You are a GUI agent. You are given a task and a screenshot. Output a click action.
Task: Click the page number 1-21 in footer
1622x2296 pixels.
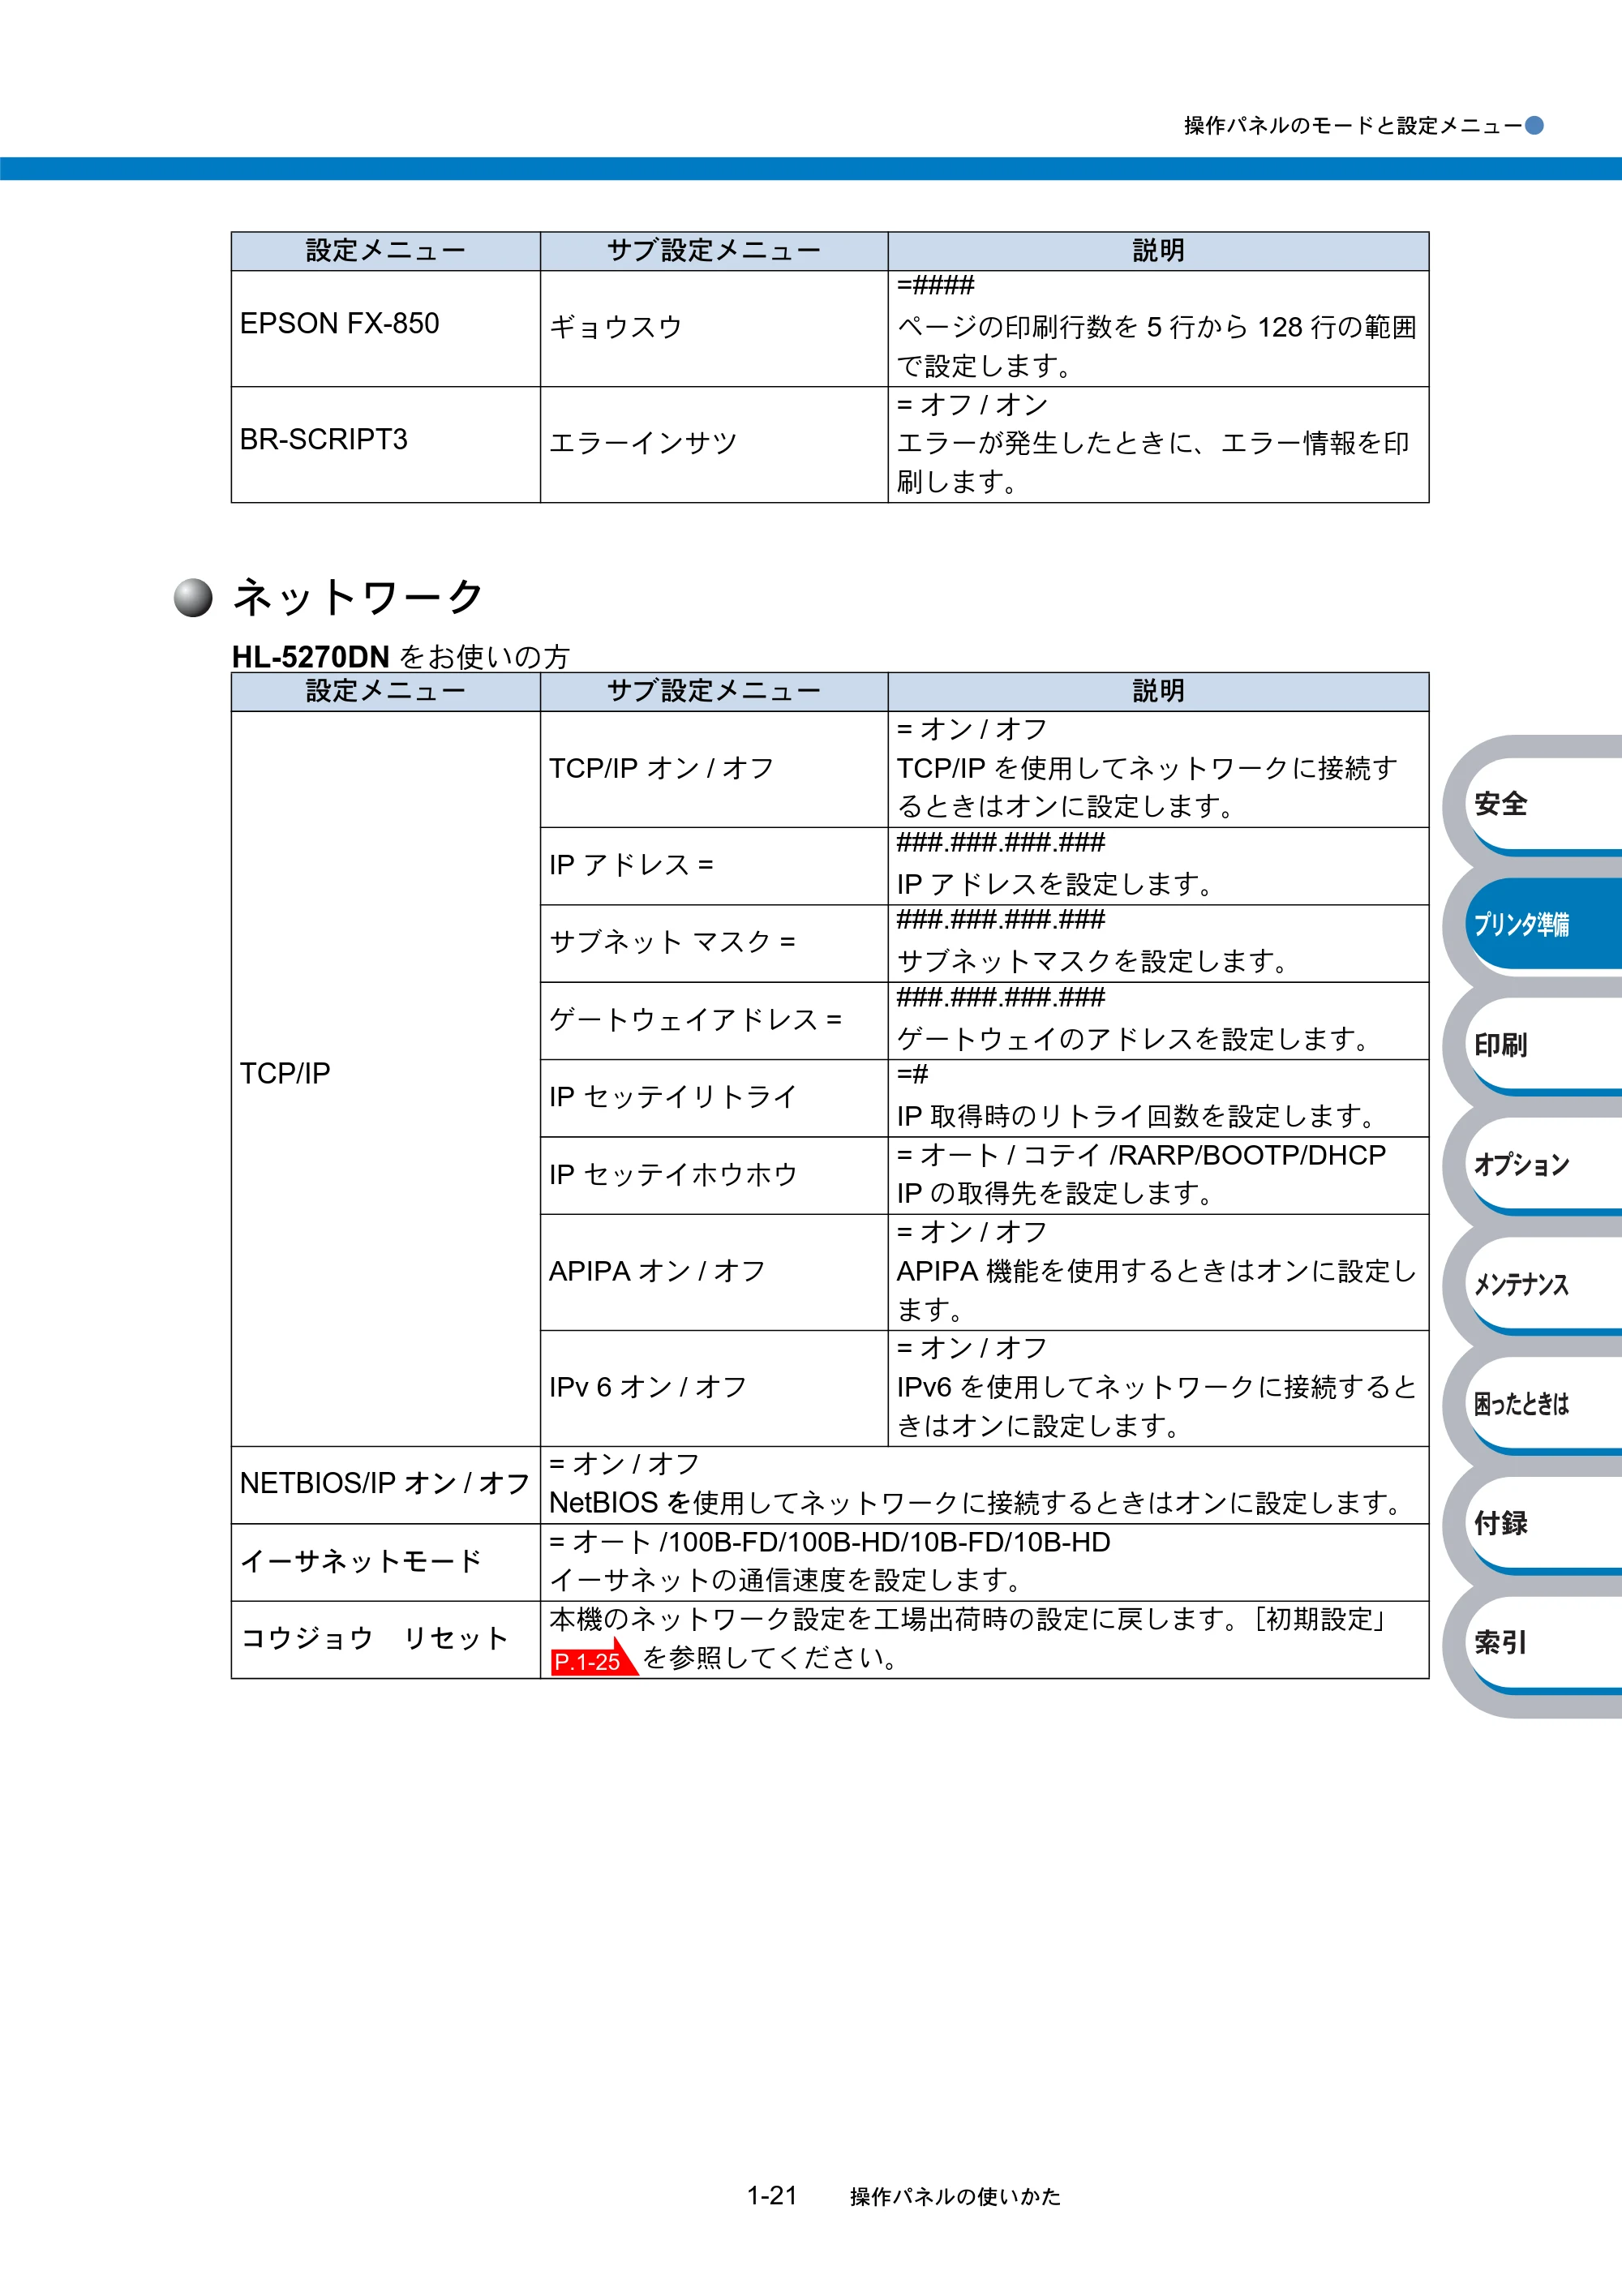pyautogui.click(x=772, y=2196)
